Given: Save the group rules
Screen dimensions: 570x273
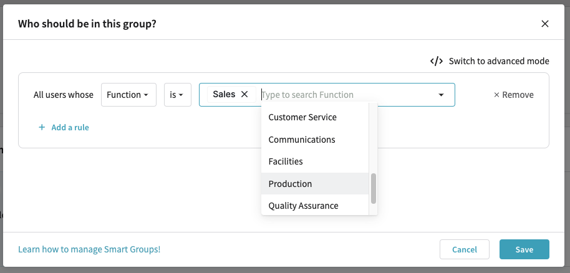Looking at the screenshot, I should click(524, 249).
